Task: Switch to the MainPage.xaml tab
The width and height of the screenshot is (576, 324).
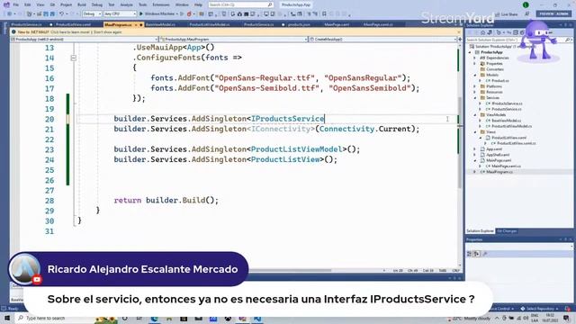Action: (x=337, y=24)
